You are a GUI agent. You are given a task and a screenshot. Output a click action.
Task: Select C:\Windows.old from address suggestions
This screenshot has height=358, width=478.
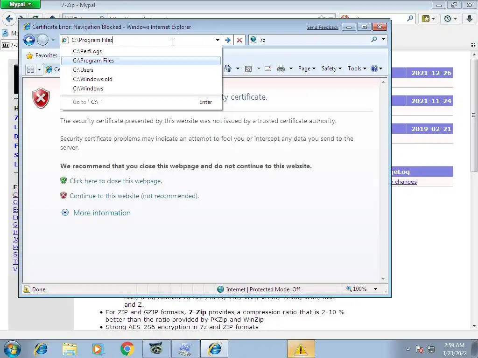point(141,79)
